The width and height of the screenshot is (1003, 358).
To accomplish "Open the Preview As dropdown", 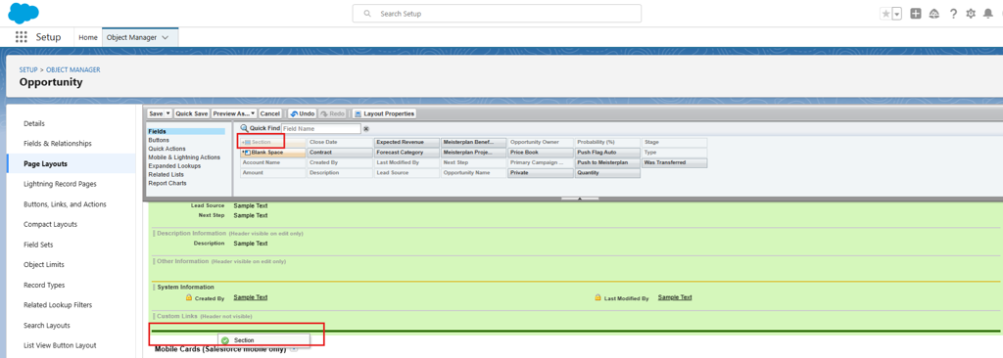I will coord(234,113).
